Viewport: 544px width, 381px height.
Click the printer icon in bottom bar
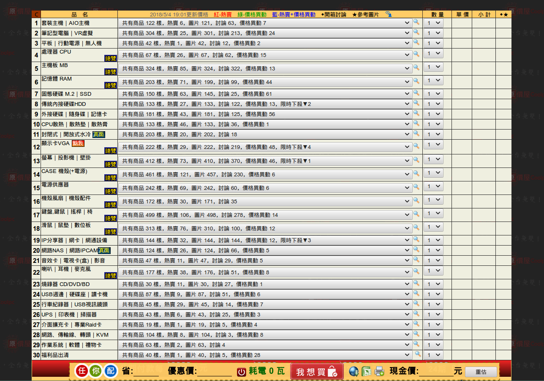point(379,371)
